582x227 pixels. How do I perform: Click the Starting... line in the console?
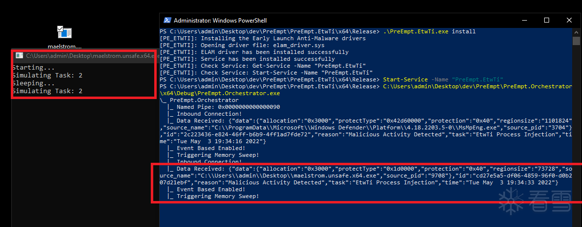[33, 68]
